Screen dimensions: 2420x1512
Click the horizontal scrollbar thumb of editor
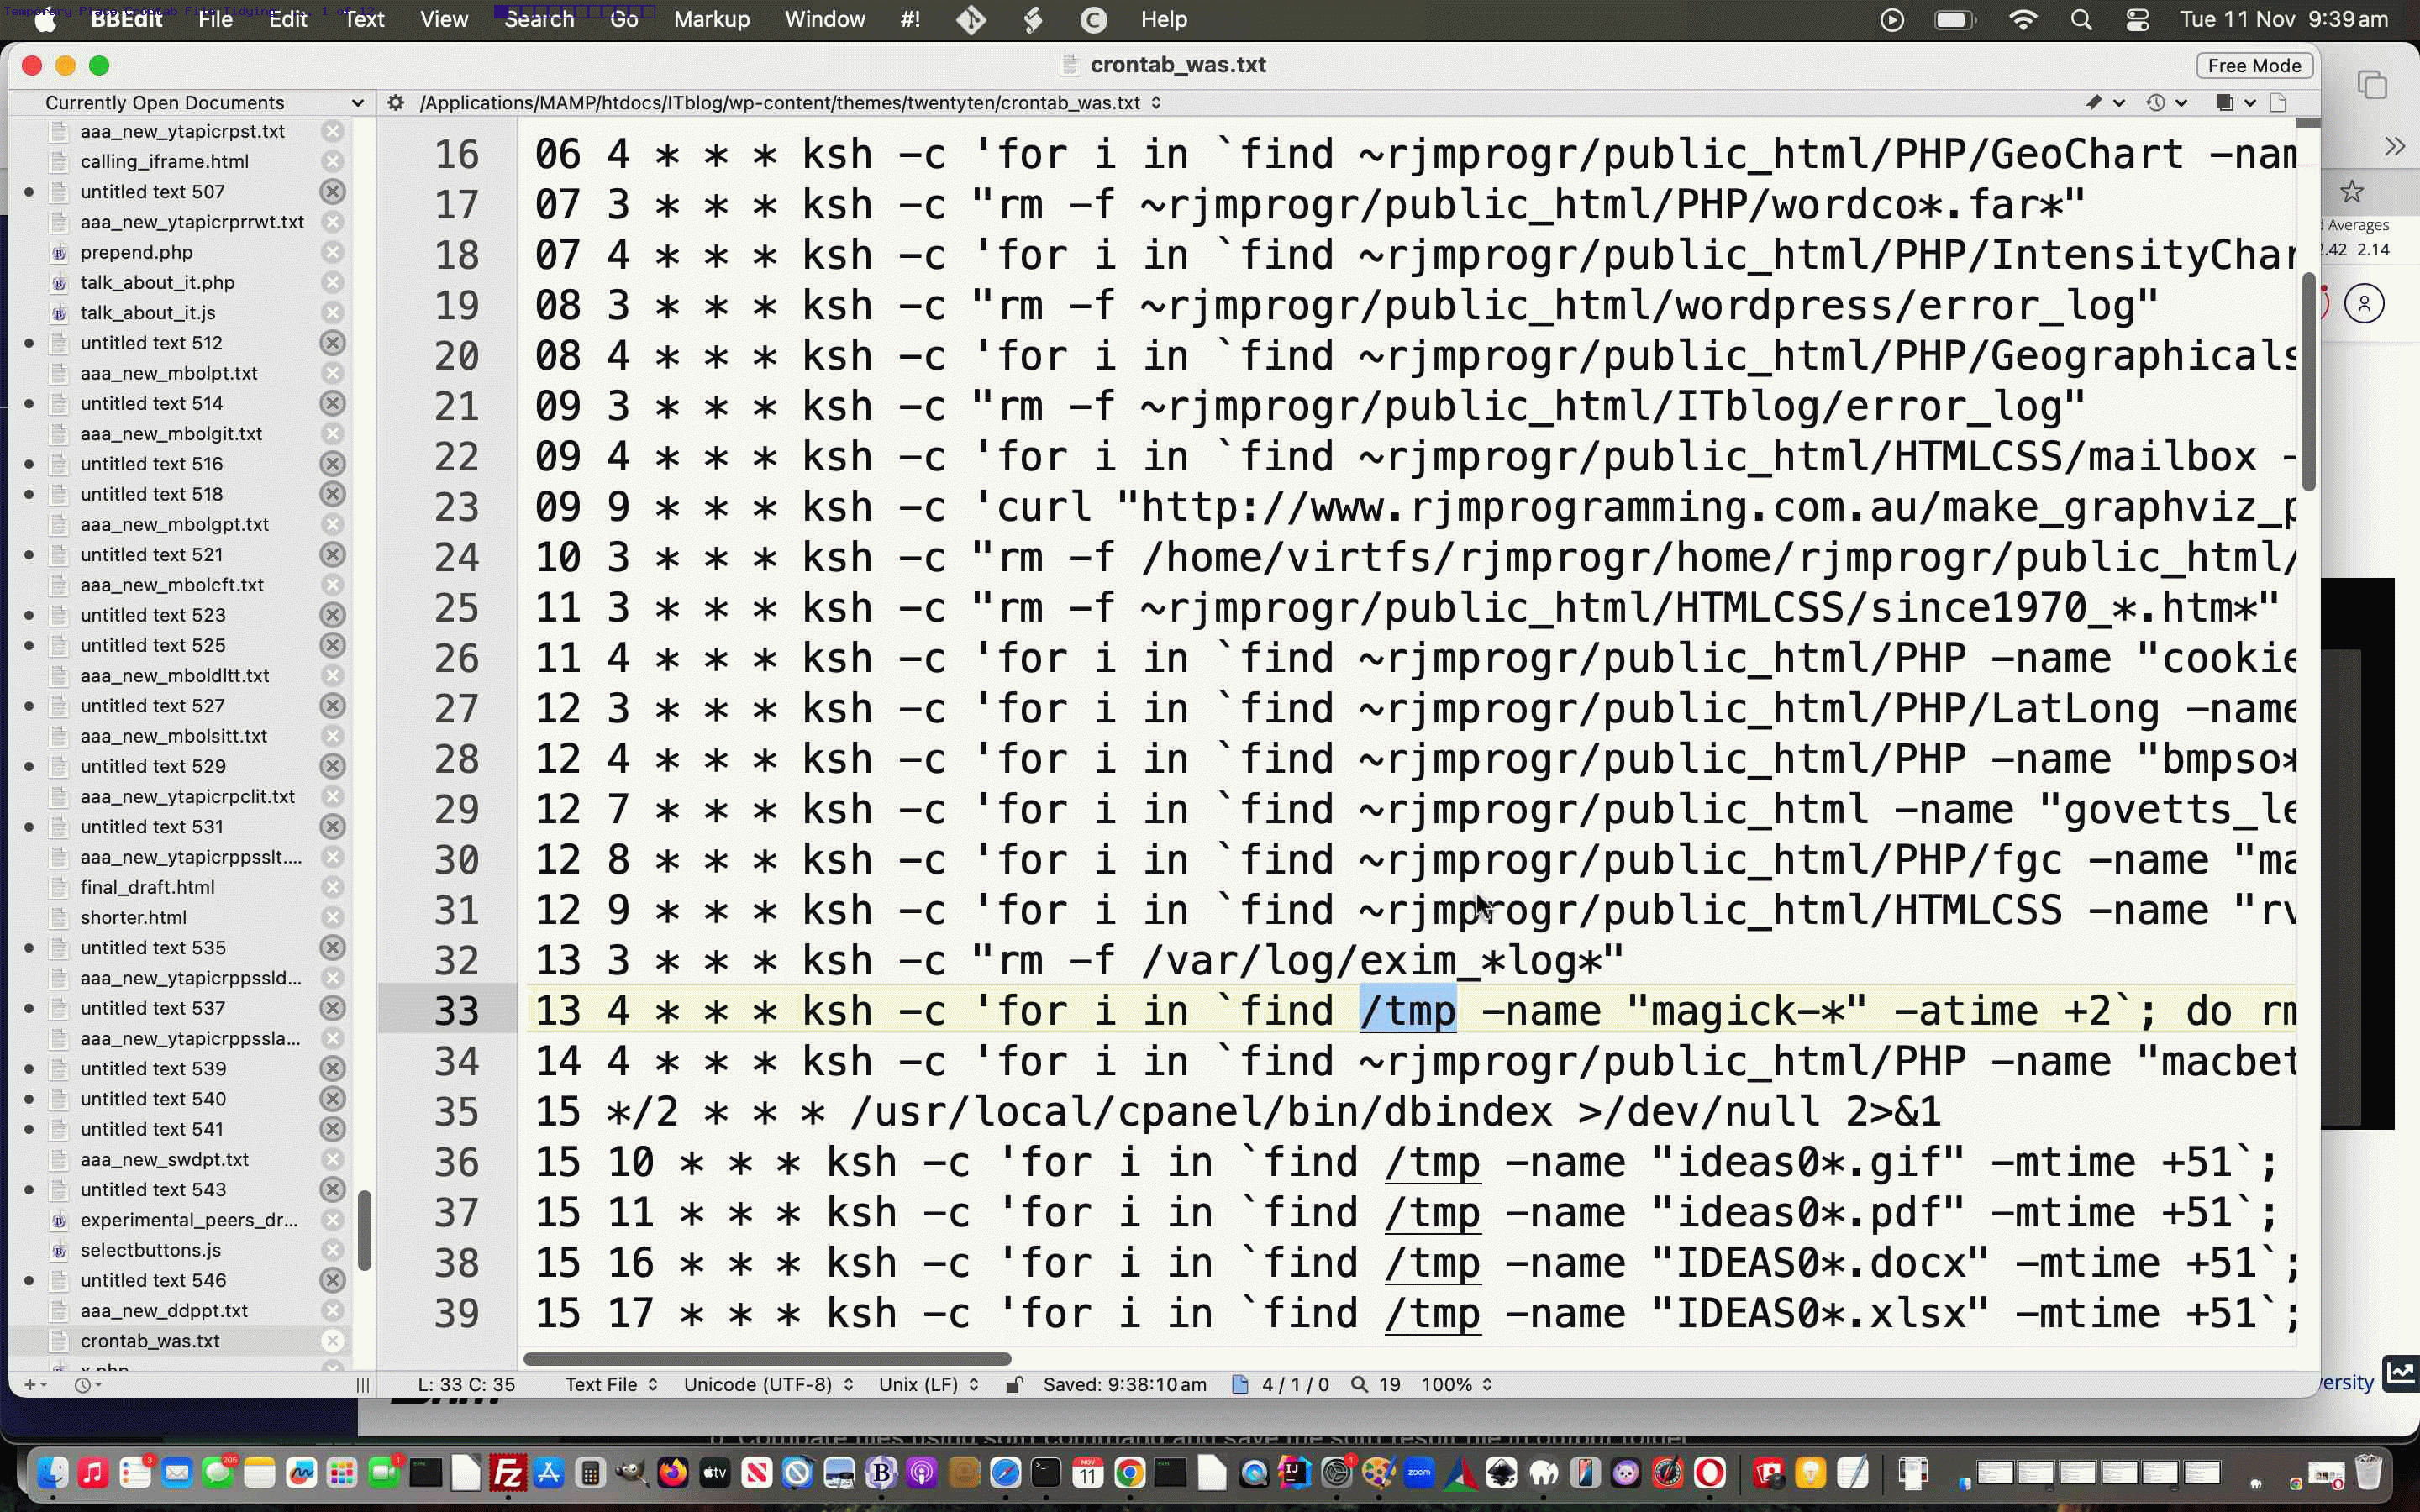point(766,1359)
